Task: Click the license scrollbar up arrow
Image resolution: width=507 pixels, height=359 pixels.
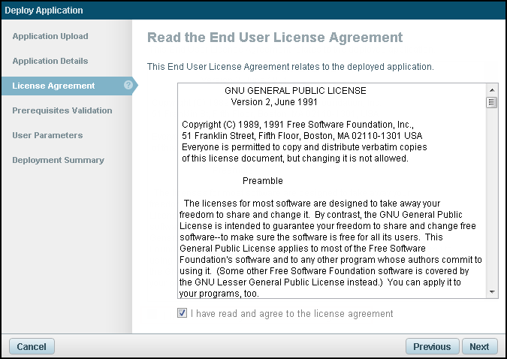Action: (x=492, y=89)
